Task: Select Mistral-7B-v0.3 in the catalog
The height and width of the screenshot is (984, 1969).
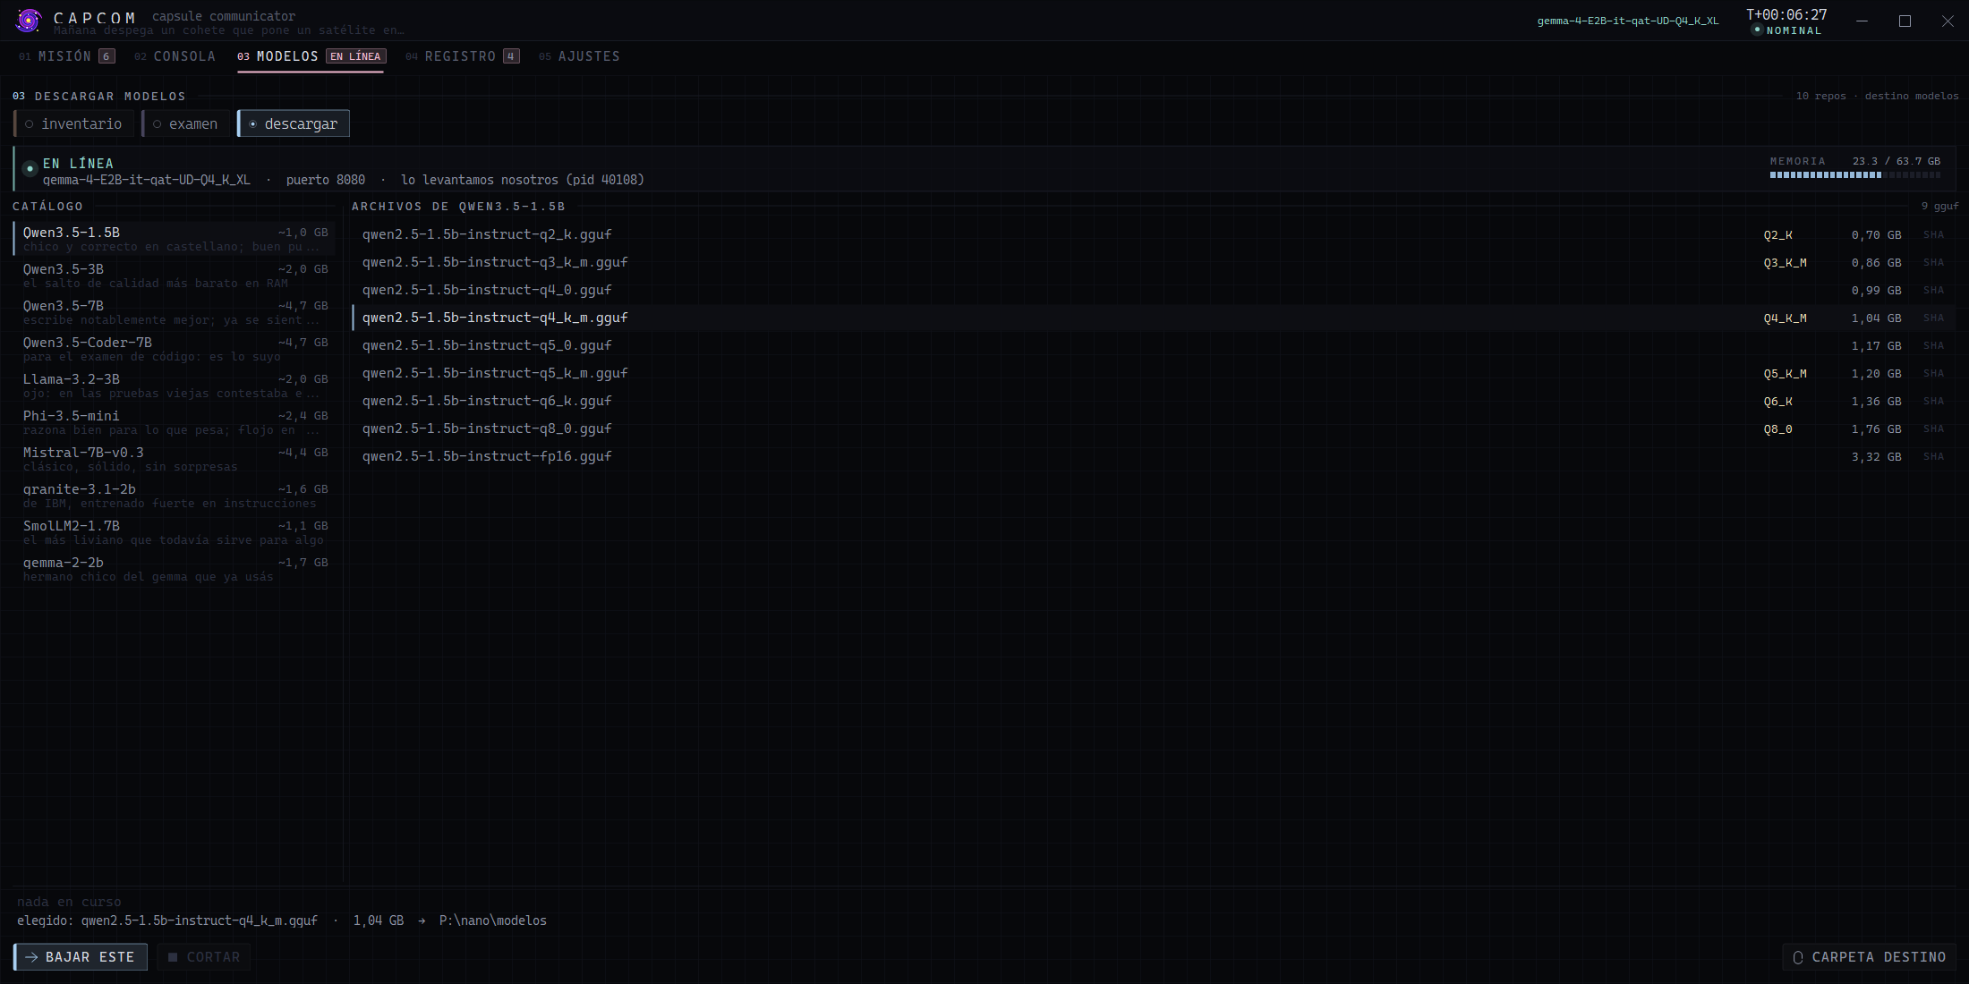Action: pos(175,459)
